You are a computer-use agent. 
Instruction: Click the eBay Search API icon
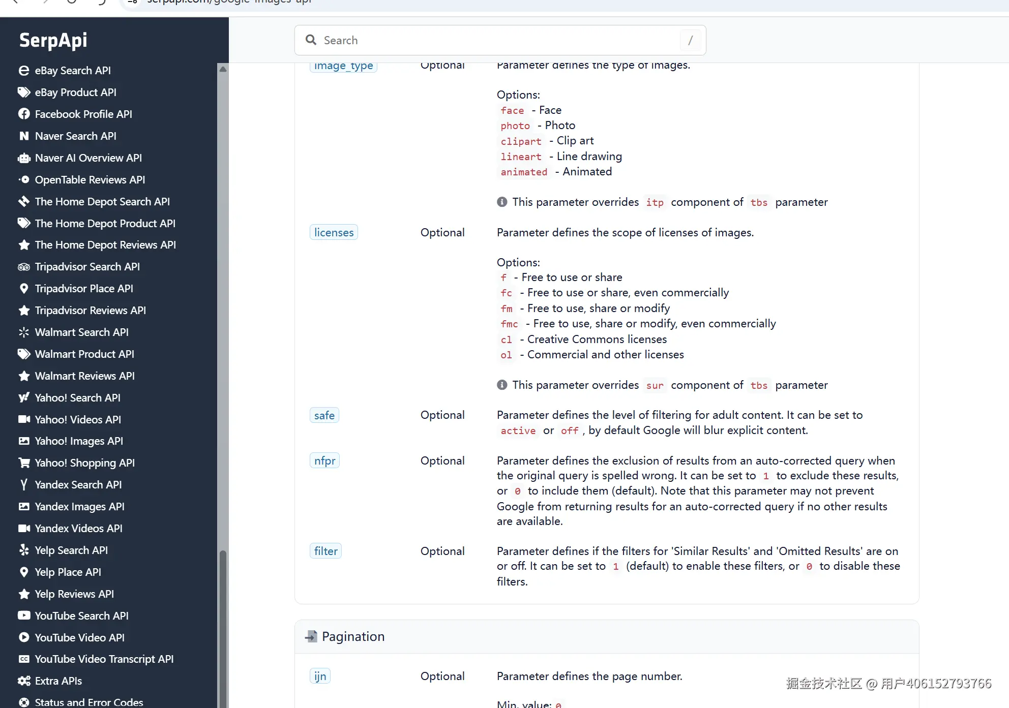pos(24,71)
